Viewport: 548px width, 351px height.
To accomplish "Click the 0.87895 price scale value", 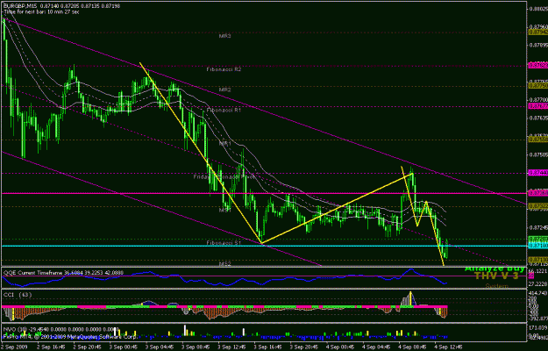I will pyautogui.click(x=538, y=45).
